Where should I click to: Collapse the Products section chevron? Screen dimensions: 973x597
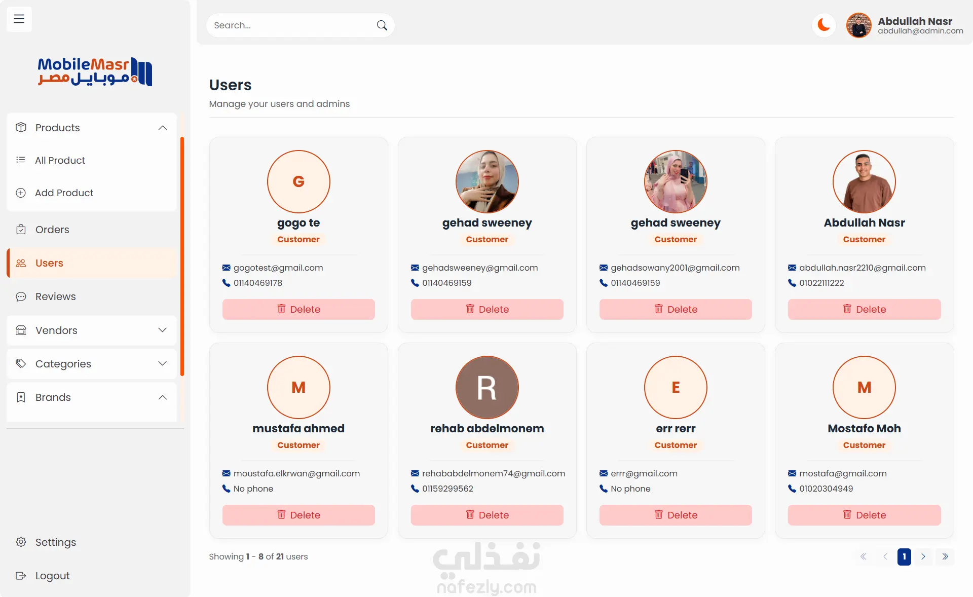pos(162,128)
